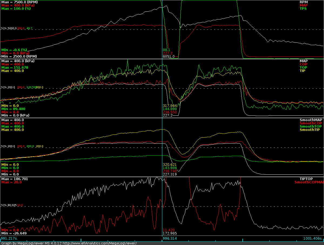
Task: Select the "SmoothCOP" legend entry
Action: [310, 123]
